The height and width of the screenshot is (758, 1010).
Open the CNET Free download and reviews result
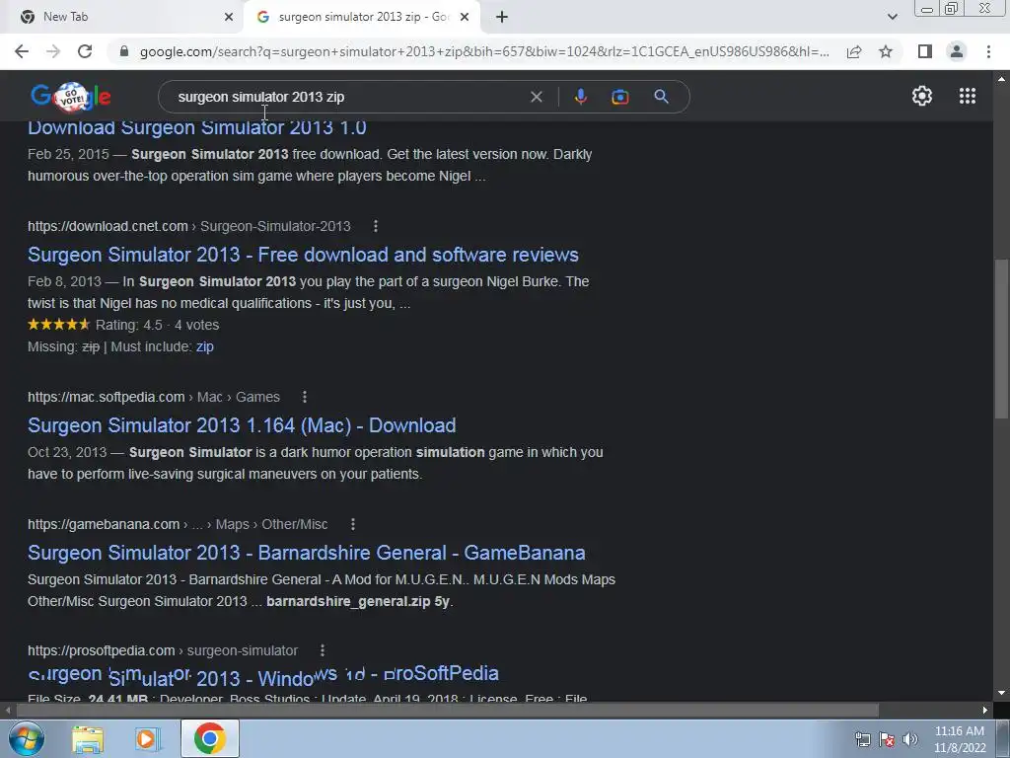click(x=304, y=255)
